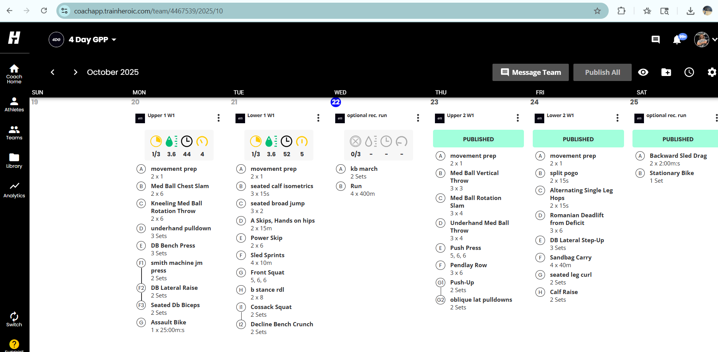The width and height of the screenshot is (718, 352).
Task: Click Publish All button
Action: tap(602, 72)
